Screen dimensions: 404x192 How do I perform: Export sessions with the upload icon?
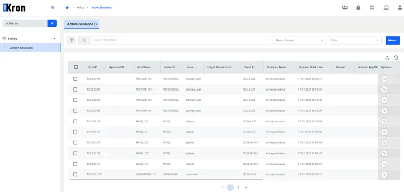(387, 57)
